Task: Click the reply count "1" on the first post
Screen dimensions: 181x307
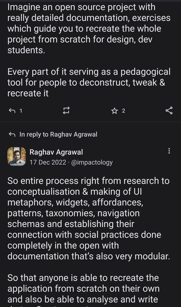Action: pos(21,111)
